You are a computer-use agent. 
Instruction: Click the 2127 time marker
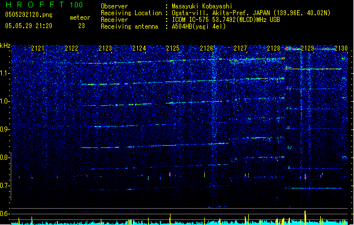point(240,48)
